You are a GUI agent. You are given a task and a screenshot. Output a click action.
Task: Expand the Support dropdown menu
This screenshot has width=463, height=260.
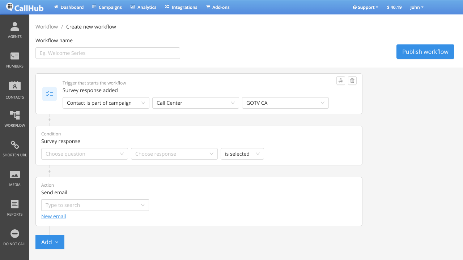(x=366, y=7)
